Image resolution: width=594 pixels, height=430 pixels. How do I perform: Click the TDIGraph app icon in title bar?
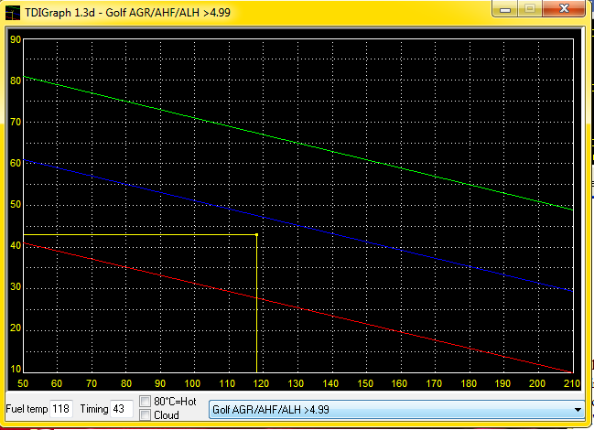[x=13, y=13]
